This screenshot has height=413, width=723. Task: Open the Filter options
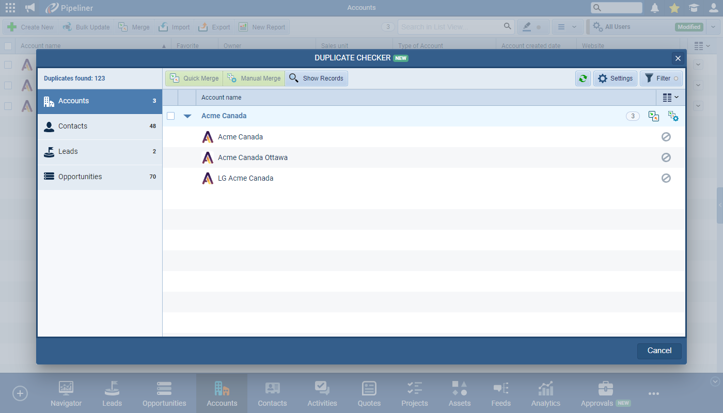(x=661, y=78)
